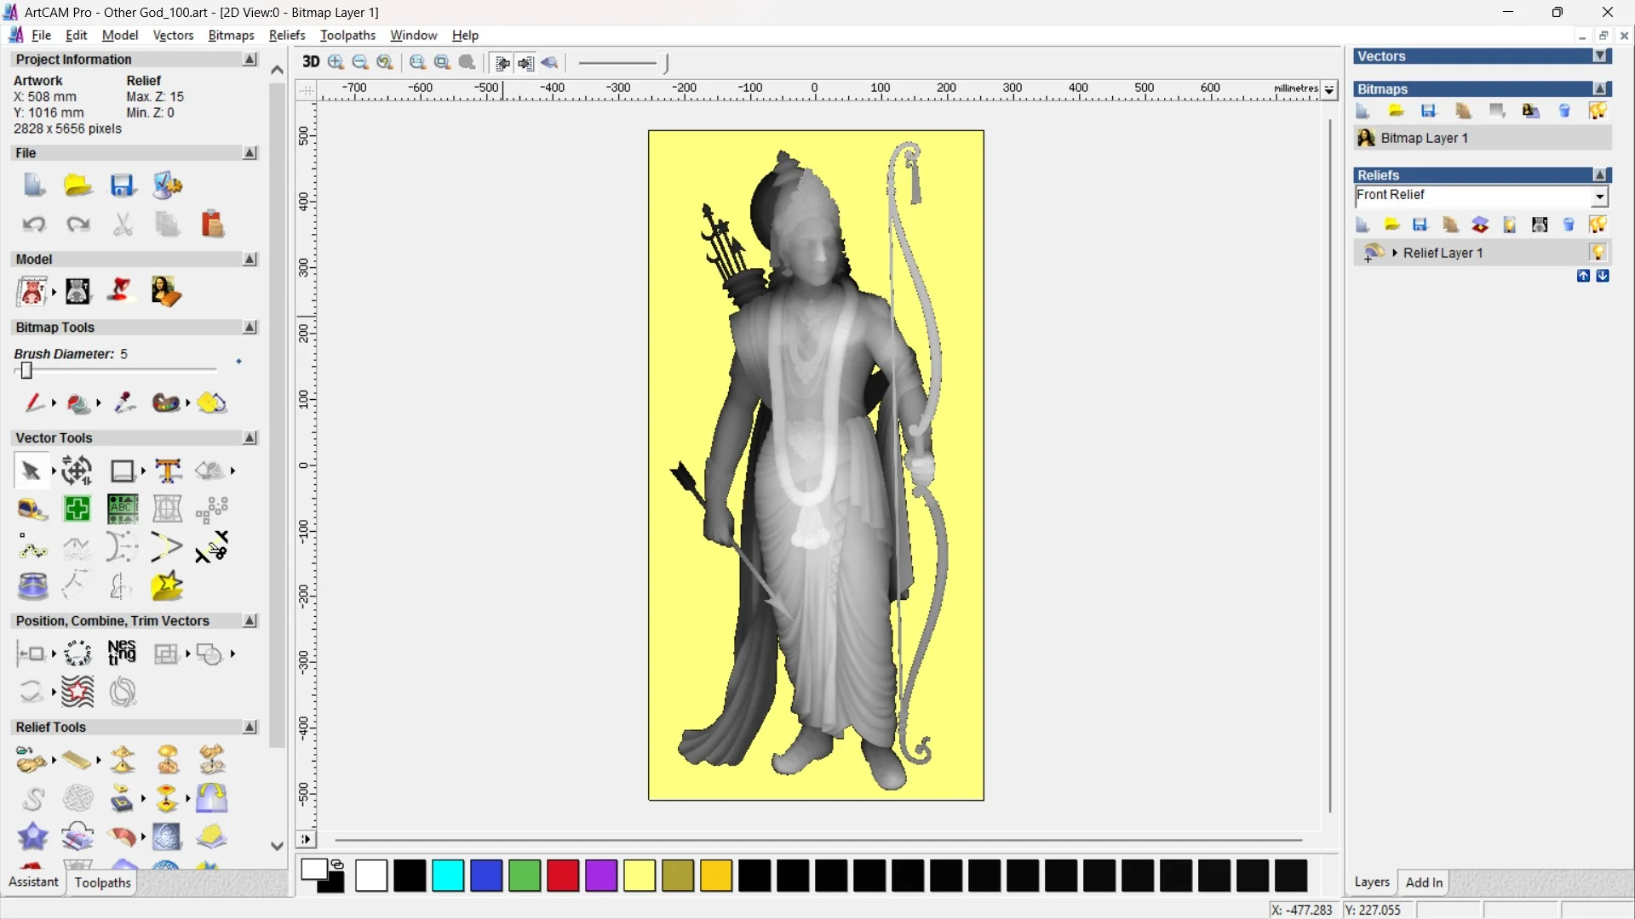Screen dimensions: 1635x919
Task: Switch to the Toolpaths tab
Action: (102, 882)
